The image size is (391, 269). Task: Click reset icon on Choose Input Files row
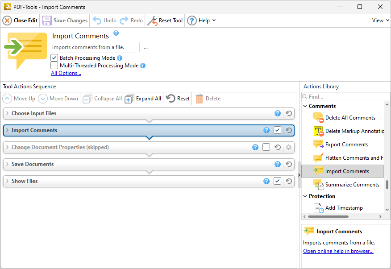coord(289,113)
